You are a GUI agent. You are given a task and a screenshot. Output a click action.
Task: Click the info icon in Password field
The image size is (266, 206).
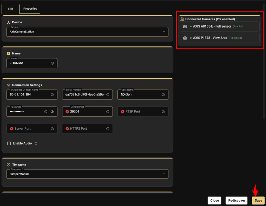pos(46,112)
